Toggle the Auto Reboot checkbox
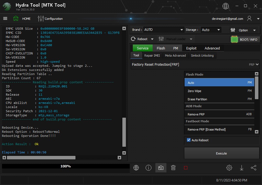Screen dimensions: 262x185 [x=189, y=140]
